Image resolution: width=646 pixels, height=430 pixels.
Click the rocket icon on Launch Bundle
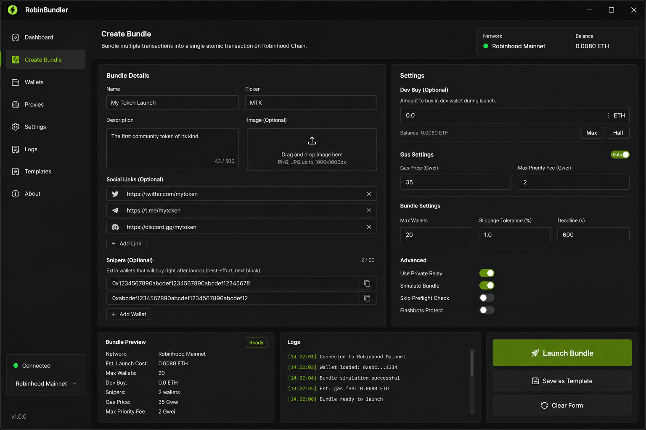[x=535, y=353]
